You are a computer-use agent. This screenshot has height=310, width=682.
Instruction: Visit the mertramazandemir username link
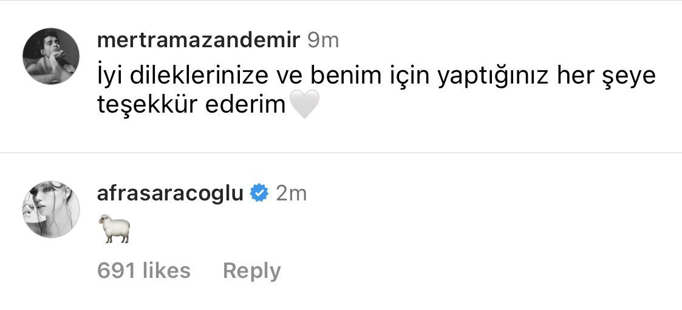click(199, 41)
